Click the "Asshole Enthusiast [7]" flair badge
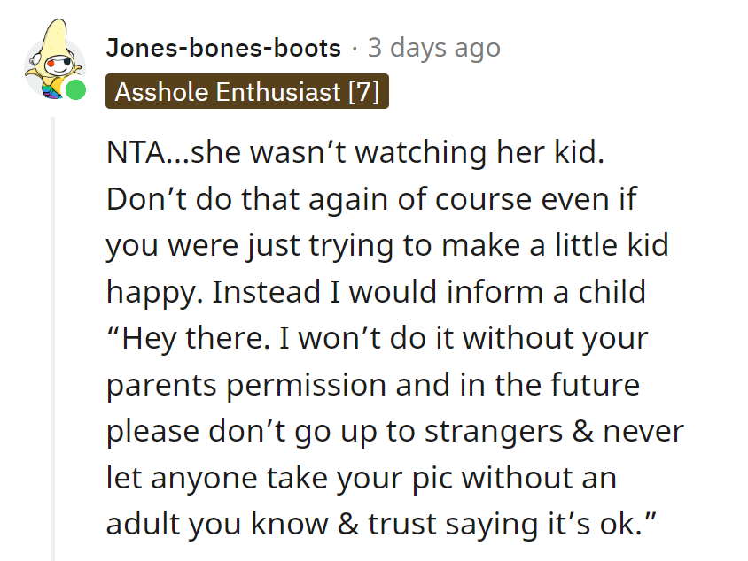The height and width of the screenshot is (561, 748). tap(247, 93)
